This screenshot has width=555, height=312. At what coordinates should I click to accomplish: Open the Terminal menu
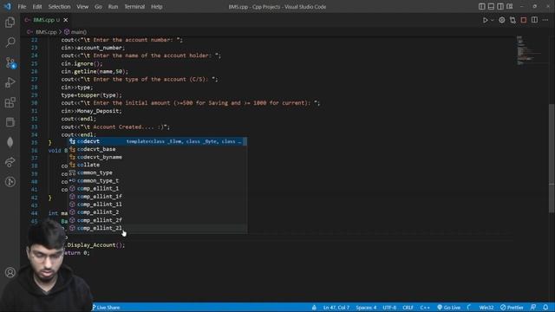tap(134, 6)
